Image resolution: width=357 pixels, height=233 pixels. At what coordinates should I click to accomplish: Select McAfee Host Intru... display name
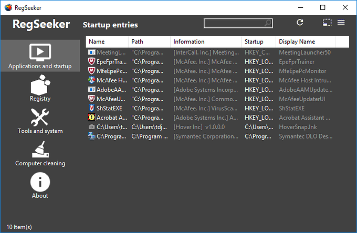(305, 80)
